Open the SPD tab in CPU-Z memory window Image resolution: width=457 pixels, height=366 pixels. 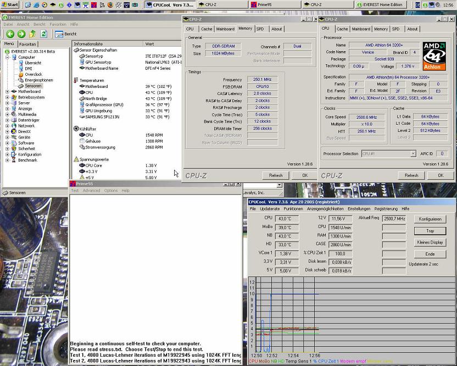[x=260, y=29]
